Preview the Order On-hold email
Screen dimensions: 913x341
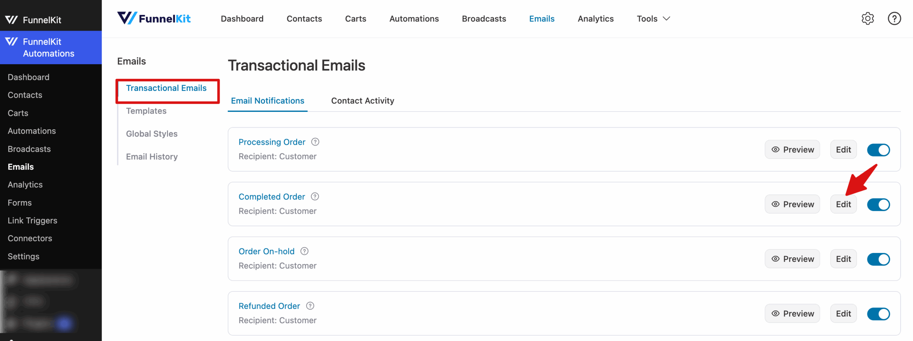(x=792, y=259)
